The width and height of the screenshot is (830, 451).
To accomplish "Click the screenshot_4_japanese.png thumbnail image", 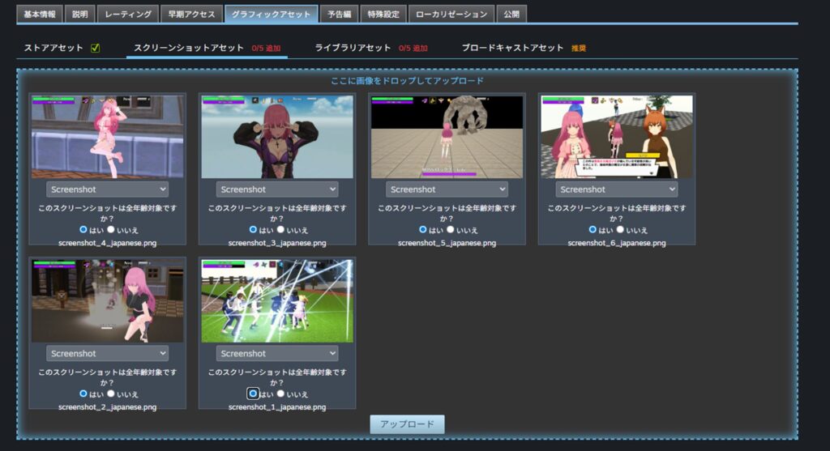I will pos(107,137).
